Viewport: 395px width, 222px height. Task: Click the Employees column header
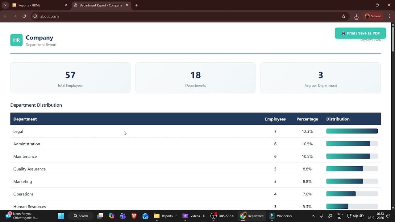coord(275,119)
